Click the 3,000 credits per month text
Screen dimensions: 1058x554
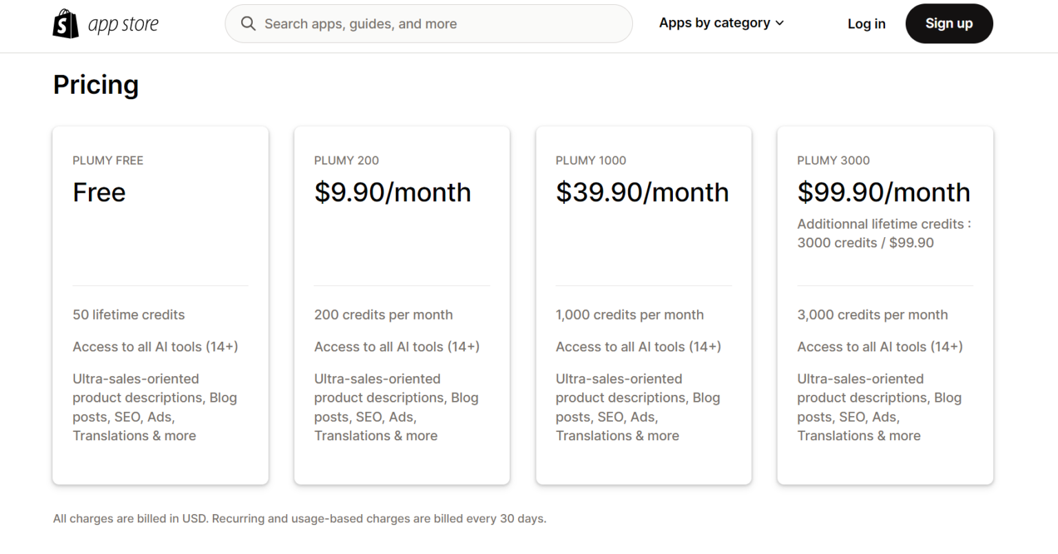[x=872, y=315]
